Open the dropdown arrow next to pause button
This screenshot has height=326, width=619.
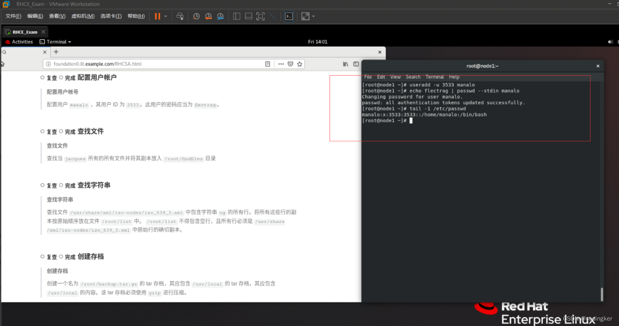click(165, 17)
